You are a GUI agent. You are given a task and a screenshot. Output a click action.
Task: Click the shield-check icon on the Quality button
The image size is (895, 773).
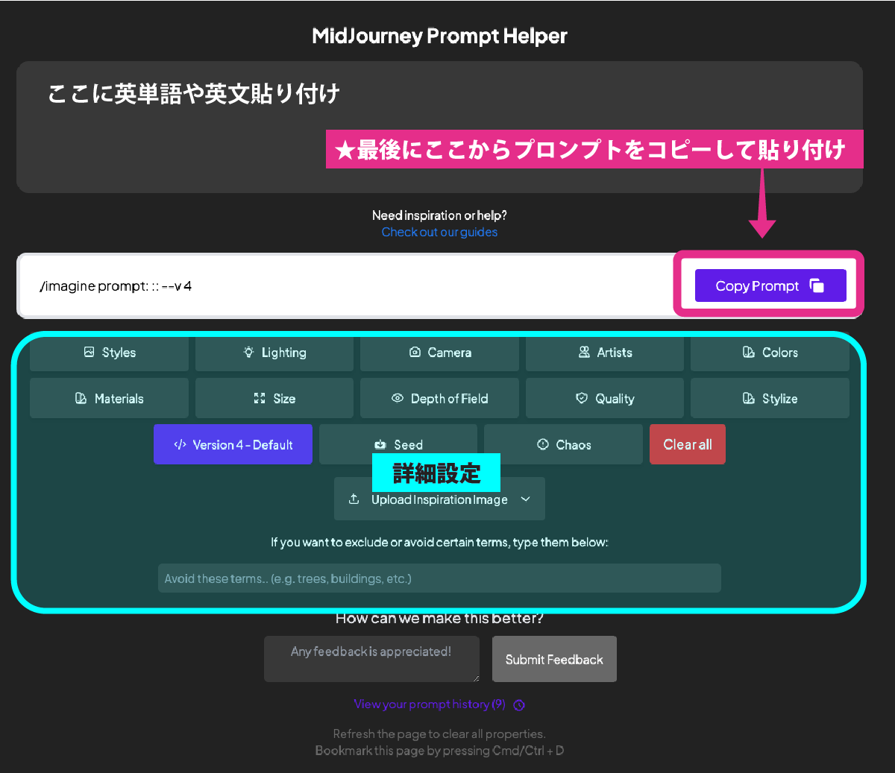coord(582,398)
